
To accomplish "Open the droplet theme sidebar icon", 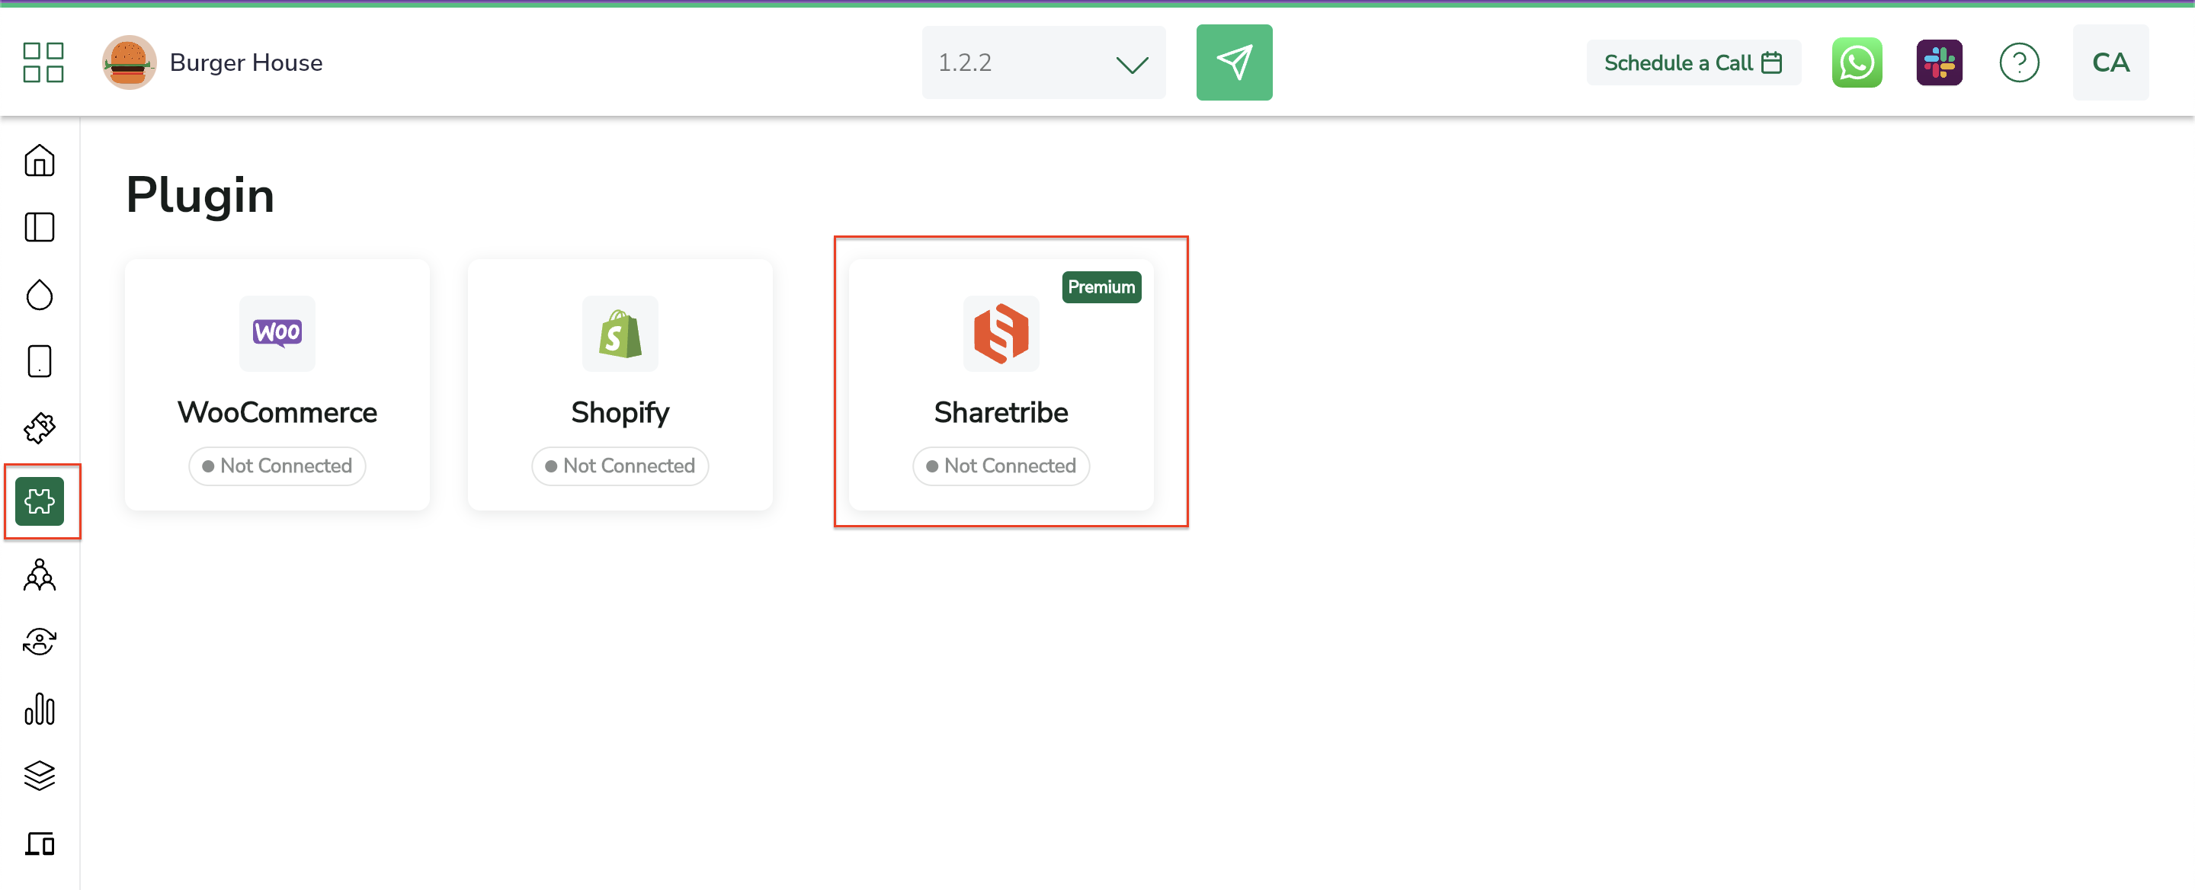I will (x=39, y=295).
